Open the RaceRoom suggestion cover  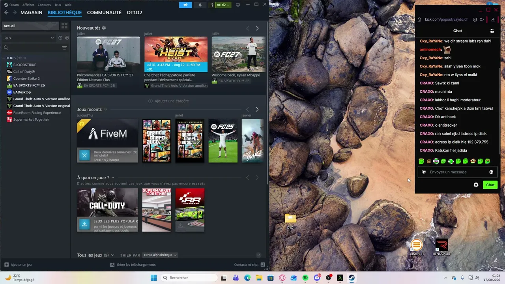point(190,210)
